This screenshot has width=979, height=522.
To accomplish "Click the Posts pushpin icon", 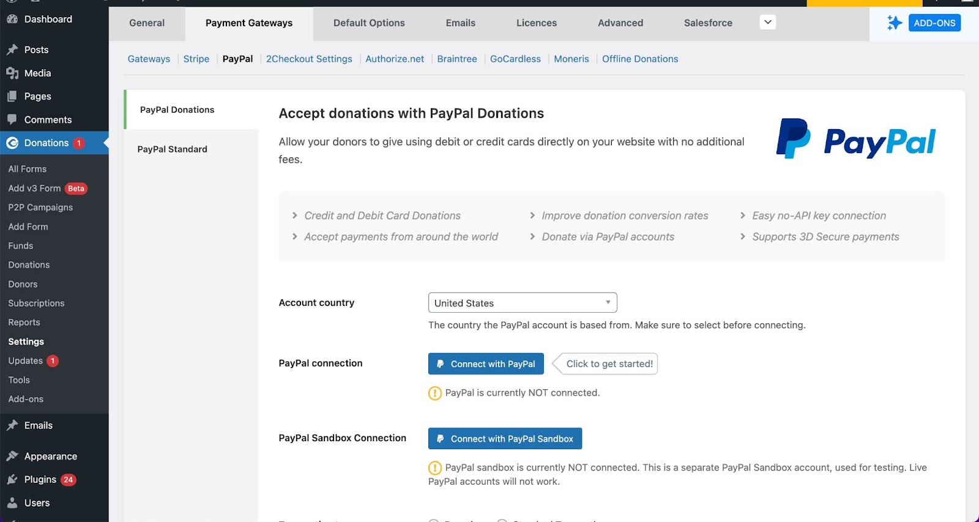I will [x=12, y=50].
